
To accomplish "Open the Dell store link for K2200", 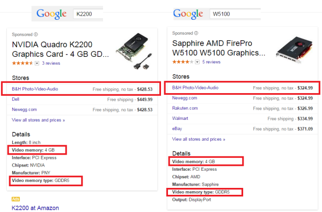I will 16,100.
